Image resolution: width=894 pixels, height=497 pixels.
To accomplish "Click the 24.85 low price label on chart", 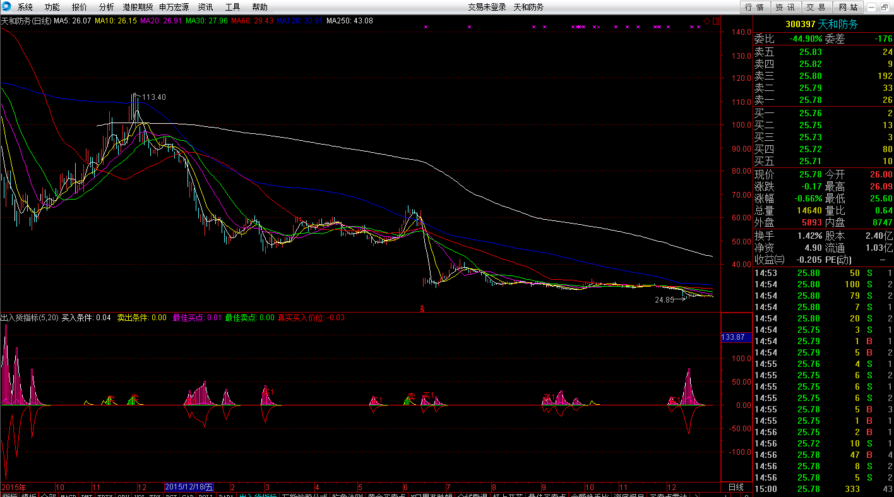I will click(x=664, y=299).
